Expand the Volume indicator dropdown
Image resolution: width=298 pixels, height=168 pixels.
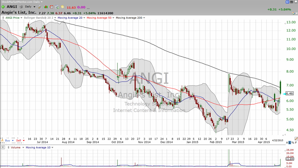click(23, 147)
